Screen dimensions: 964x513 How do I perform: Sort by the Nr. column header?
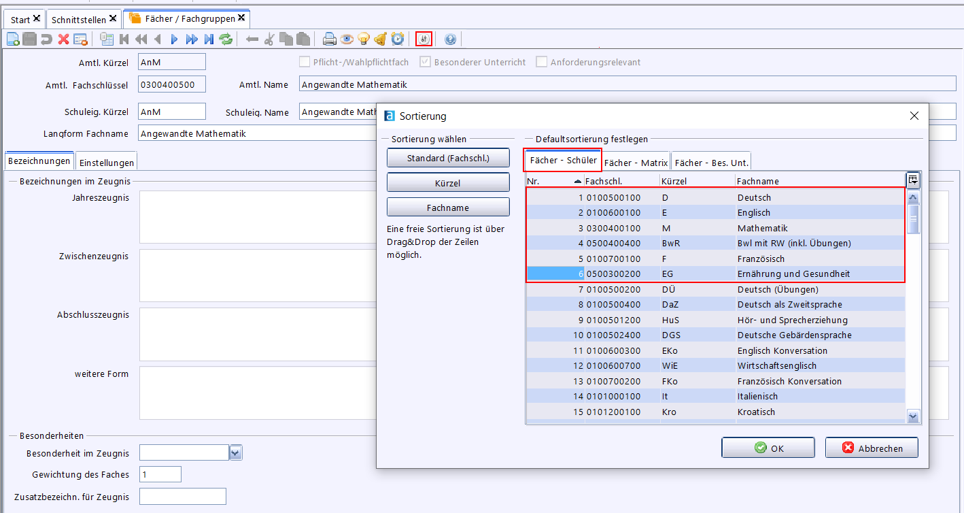pos(555,181)
